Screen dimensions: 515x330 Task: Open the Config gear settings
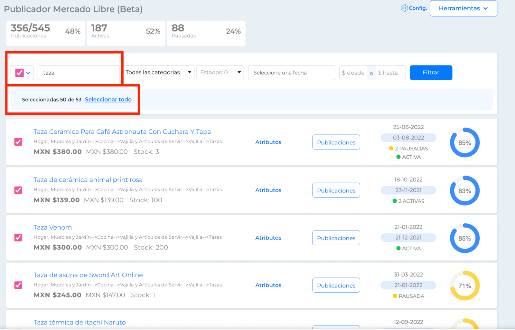pos(414,8)
